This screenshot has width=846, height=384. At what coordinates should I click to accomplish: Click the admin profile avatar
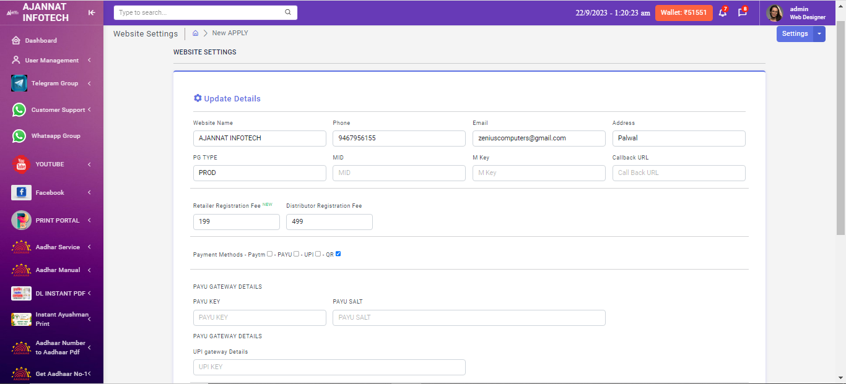pos(775,13)
